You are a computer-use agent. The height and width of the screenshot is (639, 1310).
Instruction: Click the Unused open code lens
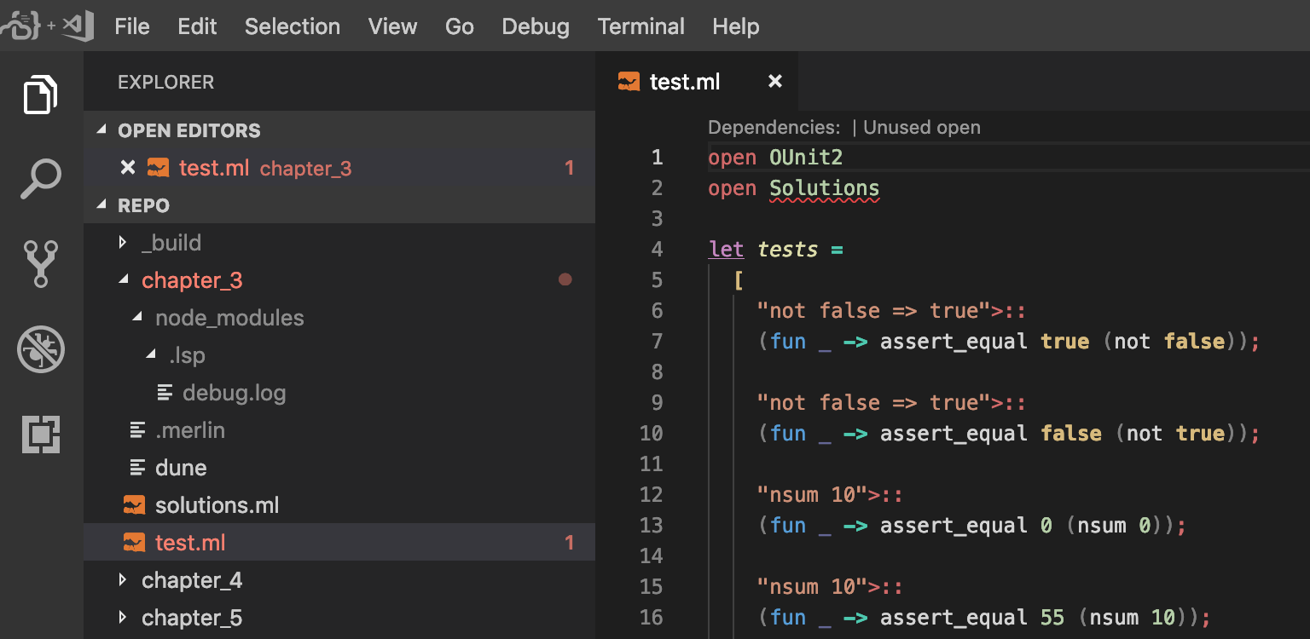922,128
